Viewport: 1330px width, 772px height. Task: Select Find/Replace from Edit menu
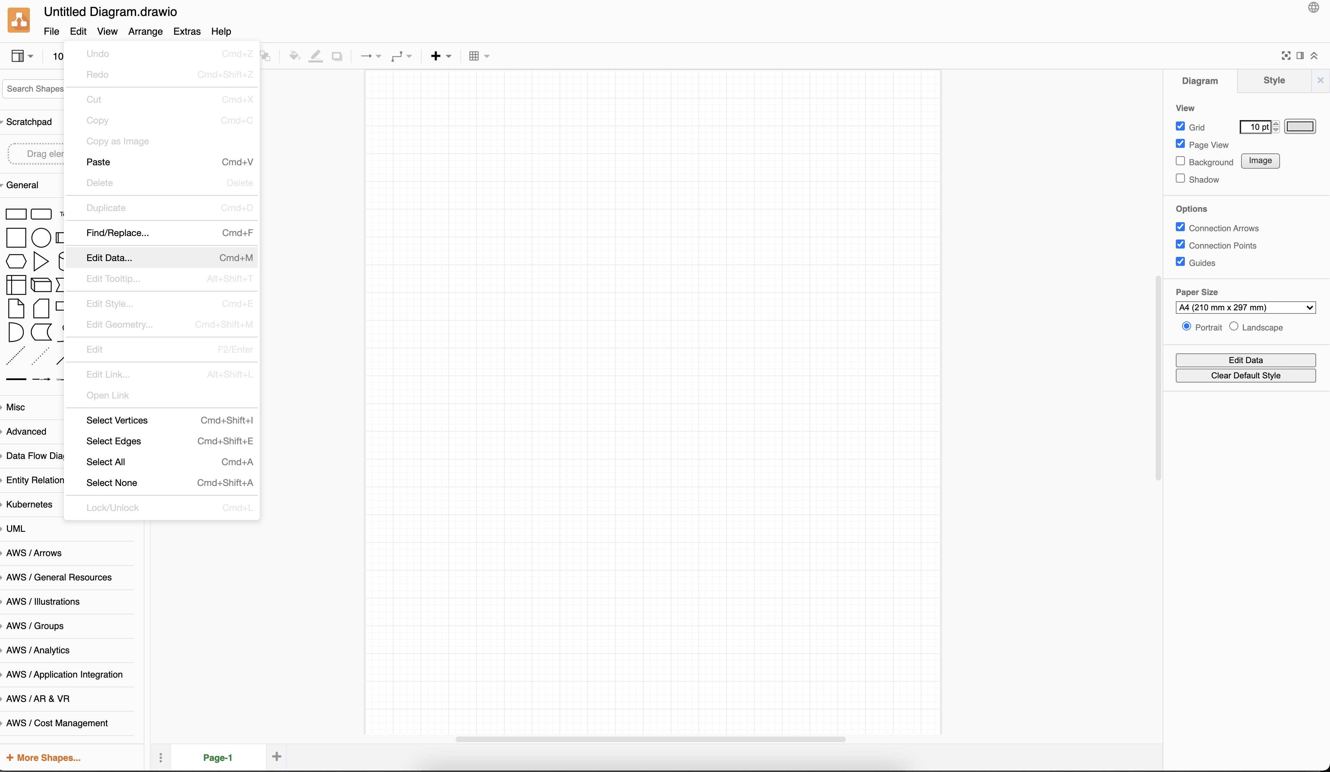point(118,233)
